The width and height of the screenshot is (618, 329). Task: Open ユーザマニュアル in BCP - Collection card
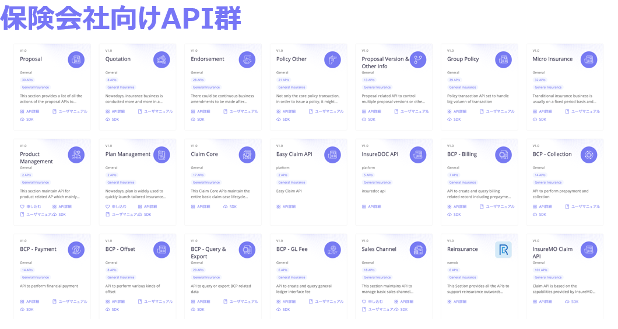tap(582, 206)
